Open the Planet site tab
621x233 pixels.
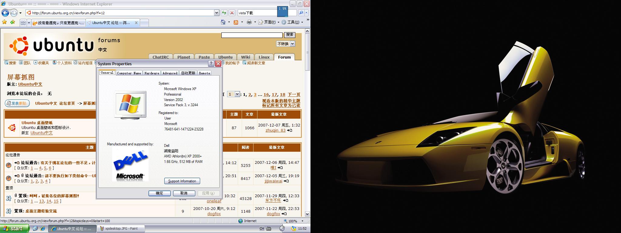[x=184, y=57]
